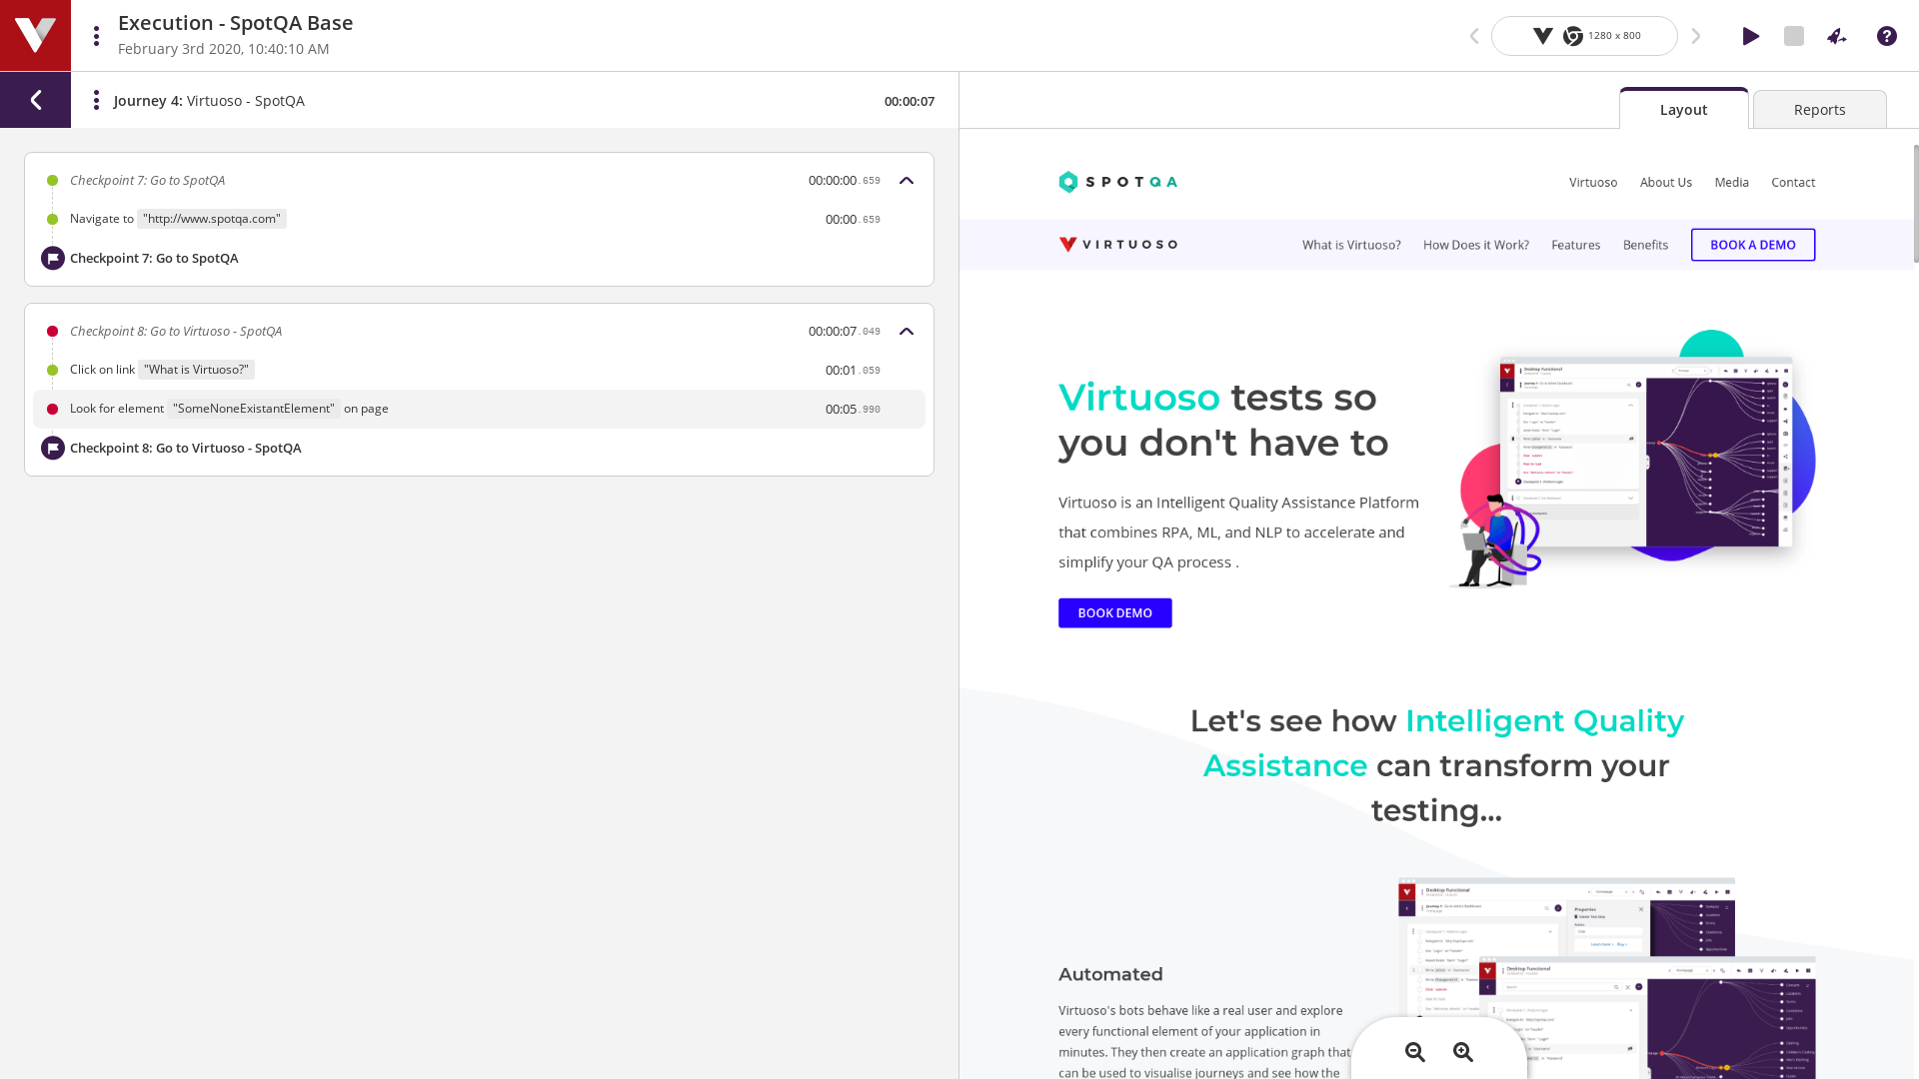
Task: Open the Contact nav link
Action: point(1792,182)
